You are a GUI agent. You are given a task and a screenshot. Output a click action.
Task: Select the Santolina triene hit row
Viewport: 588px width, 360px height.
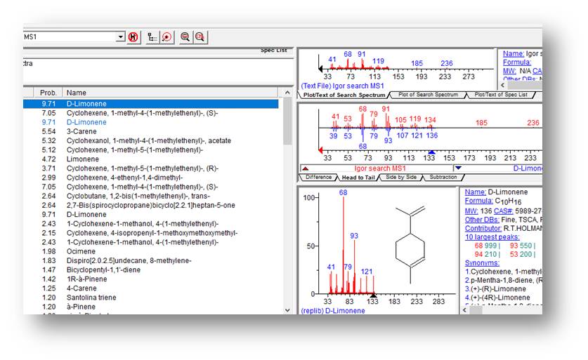[151, 298]
